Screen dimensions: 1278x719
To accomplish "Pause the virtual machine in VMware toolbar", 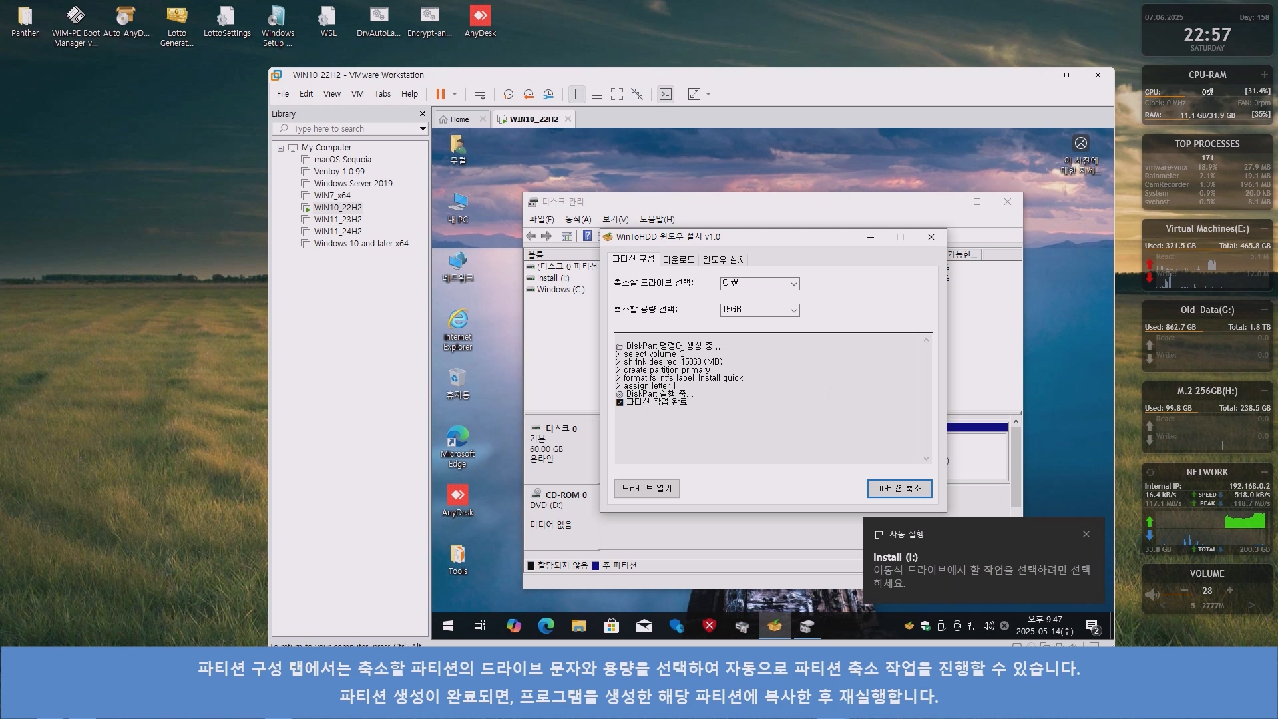I will pos(440,94).
